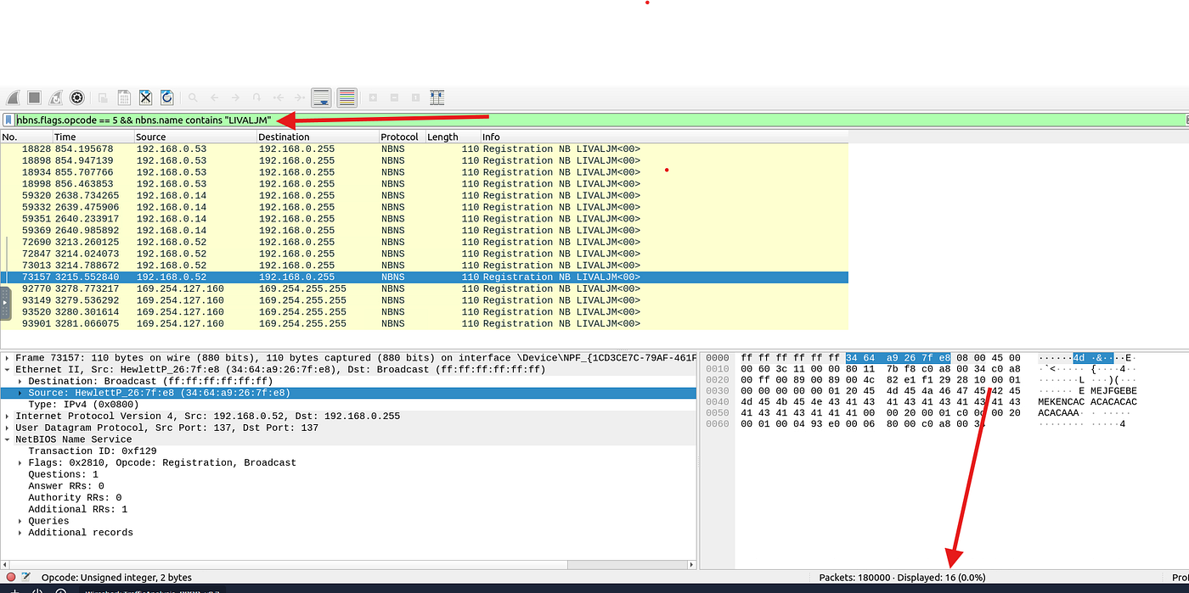Go forward in packet history arrow
The image size is (1189, 593).
tap(235, 98)
